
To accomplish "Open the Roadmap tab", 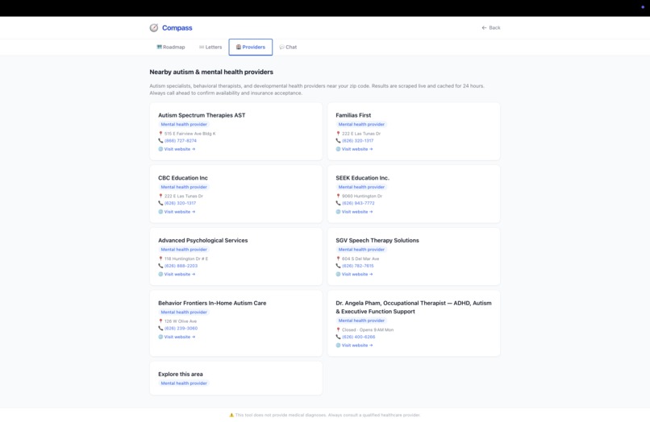I will [171, 48].
